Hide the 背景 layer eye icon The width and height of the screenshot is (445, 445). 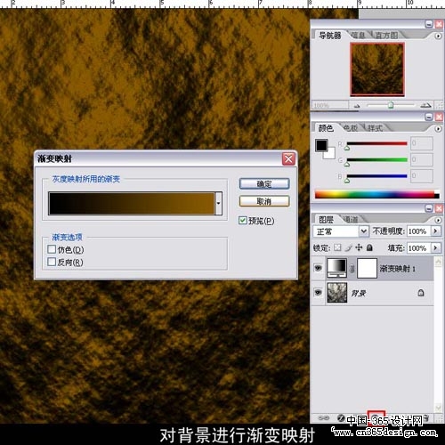click(x=318, y=293)
